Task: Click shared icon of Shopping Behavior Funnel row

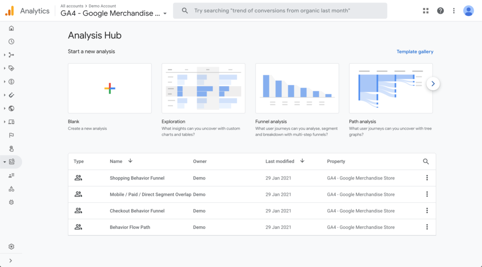Action: click(79, 178)
